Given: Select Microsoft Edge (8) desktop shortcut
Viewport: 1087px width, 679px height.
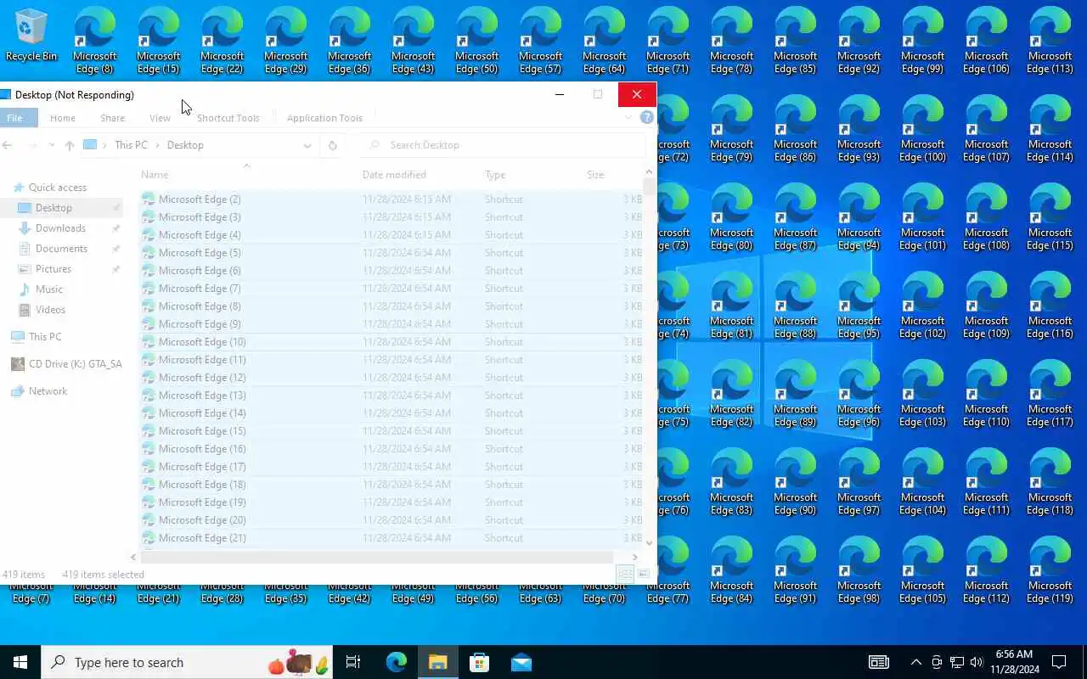Looking at the screenshot, I should [95, 41].
